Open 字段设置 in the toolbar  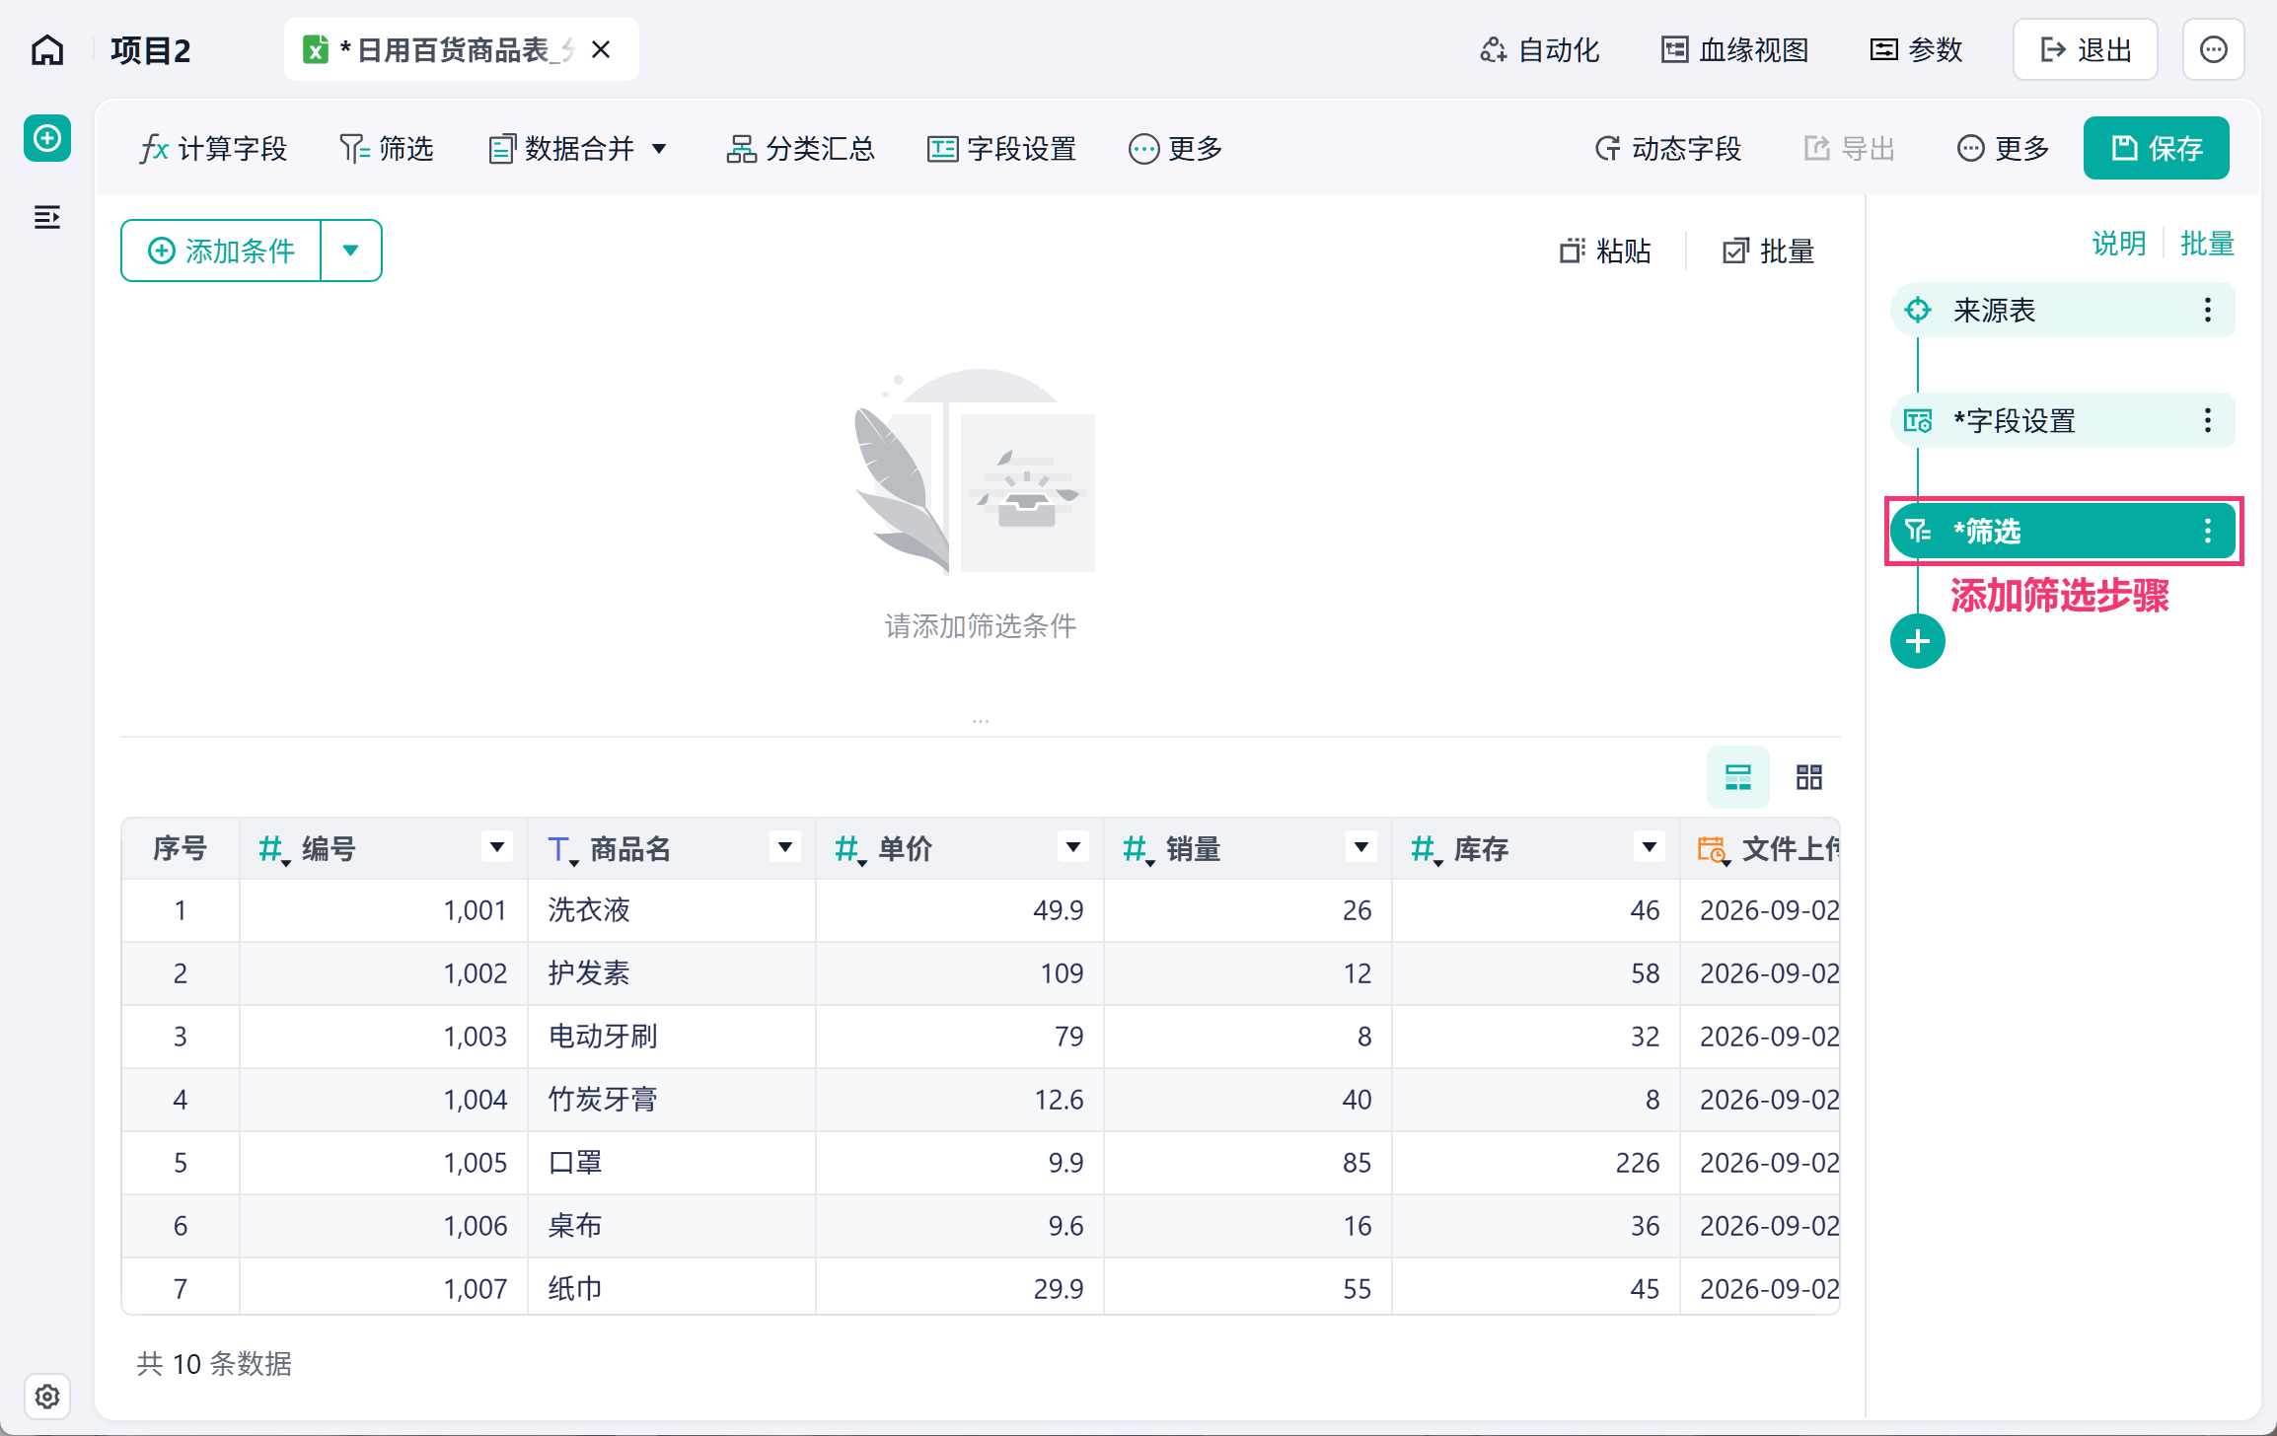click(x=1001, y=149)
